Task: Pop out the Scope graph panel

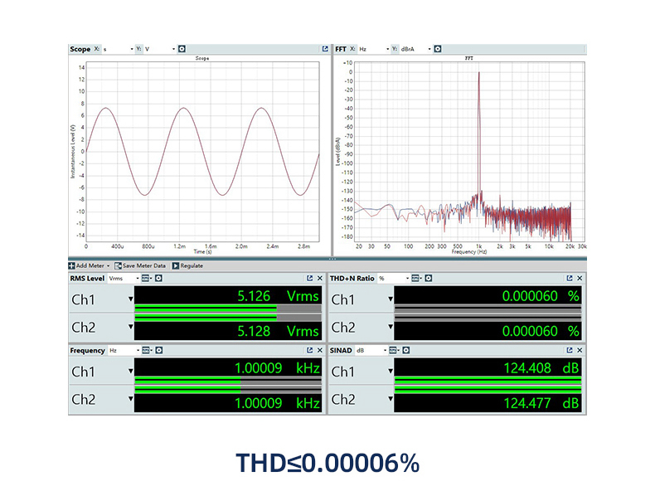Action: [324, 49]
